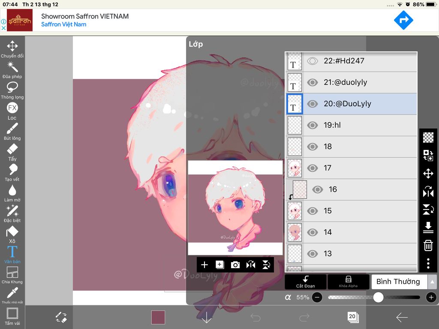439x329 pixels.
Task: Select the Chia Khung frame divider tool
Action: [x=12, y=275]
